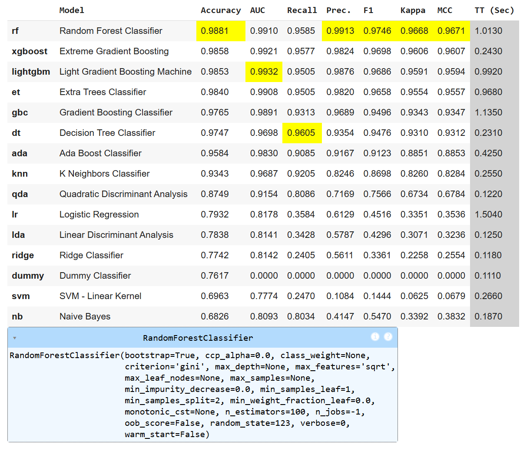Click the estimator parameters text block
530x451 pixels.
point(202,395)
